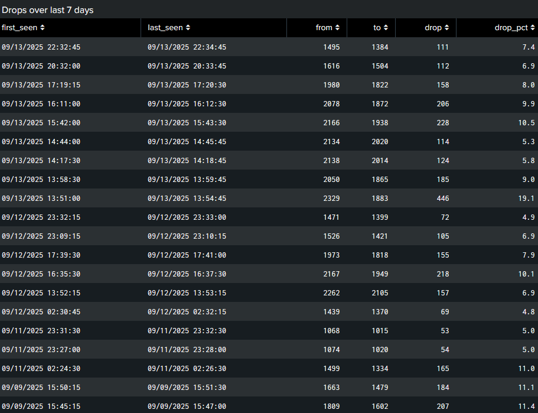
Task: Click sort icon next to 'from' header
Action: pos(337,28)
